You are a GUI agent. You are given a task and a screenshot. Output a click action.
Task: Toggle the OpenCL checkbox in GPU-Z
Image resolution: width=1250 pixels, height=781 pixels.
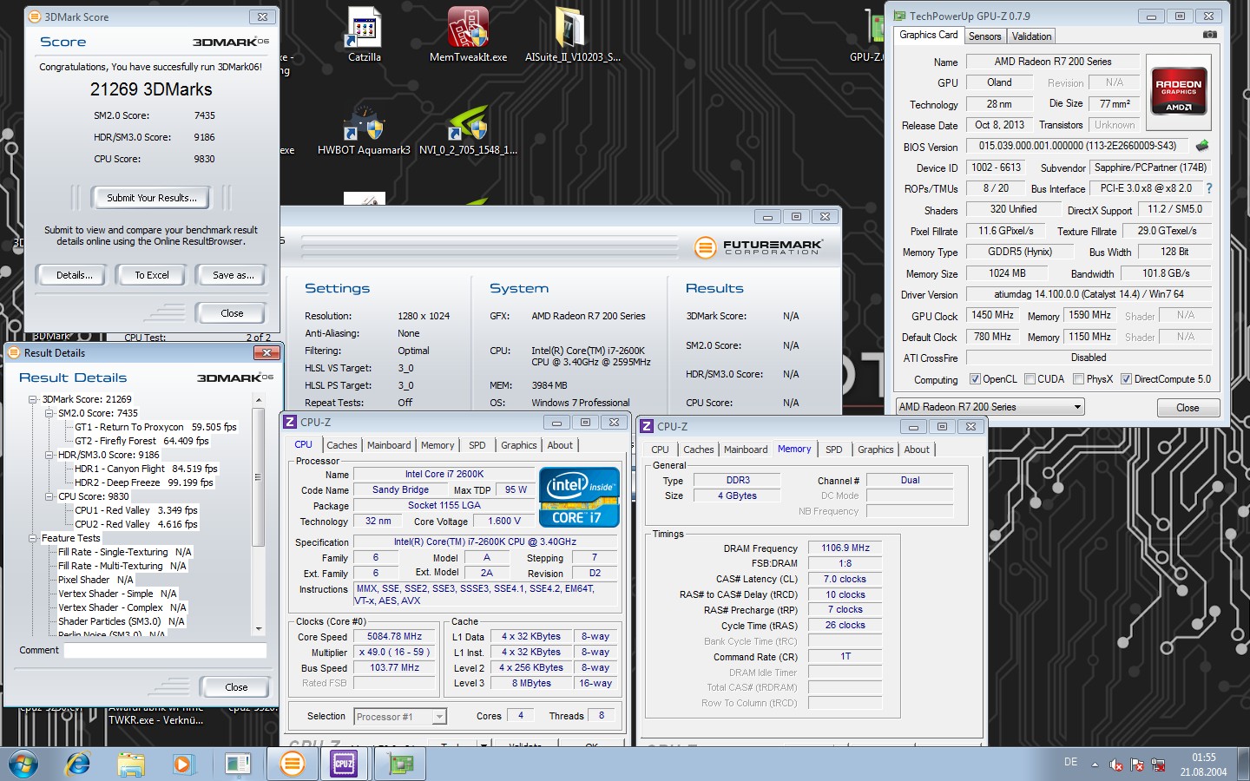975,379
